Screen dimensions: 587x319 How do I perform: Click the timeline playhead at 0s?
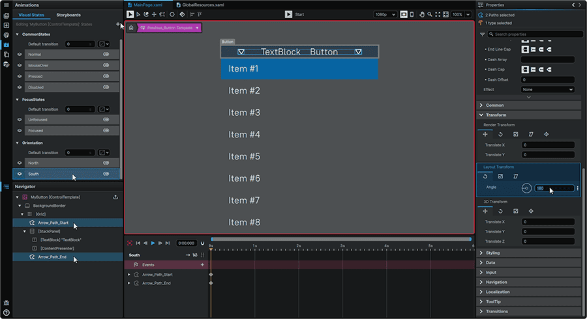pyautogui.click(x=211, y=249)
